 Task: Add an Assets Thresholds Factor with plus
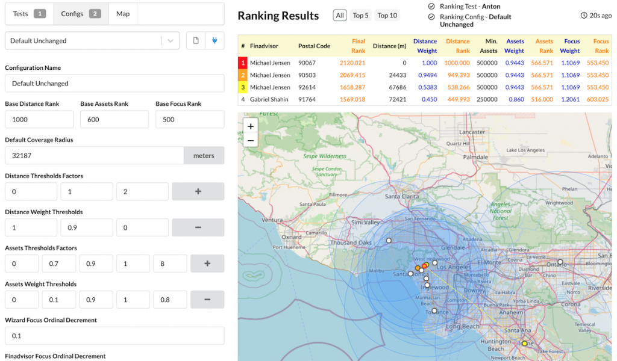(207, 264)
